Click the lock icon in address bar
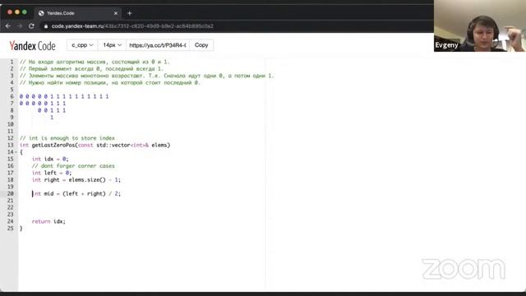 tap(46, 26)
